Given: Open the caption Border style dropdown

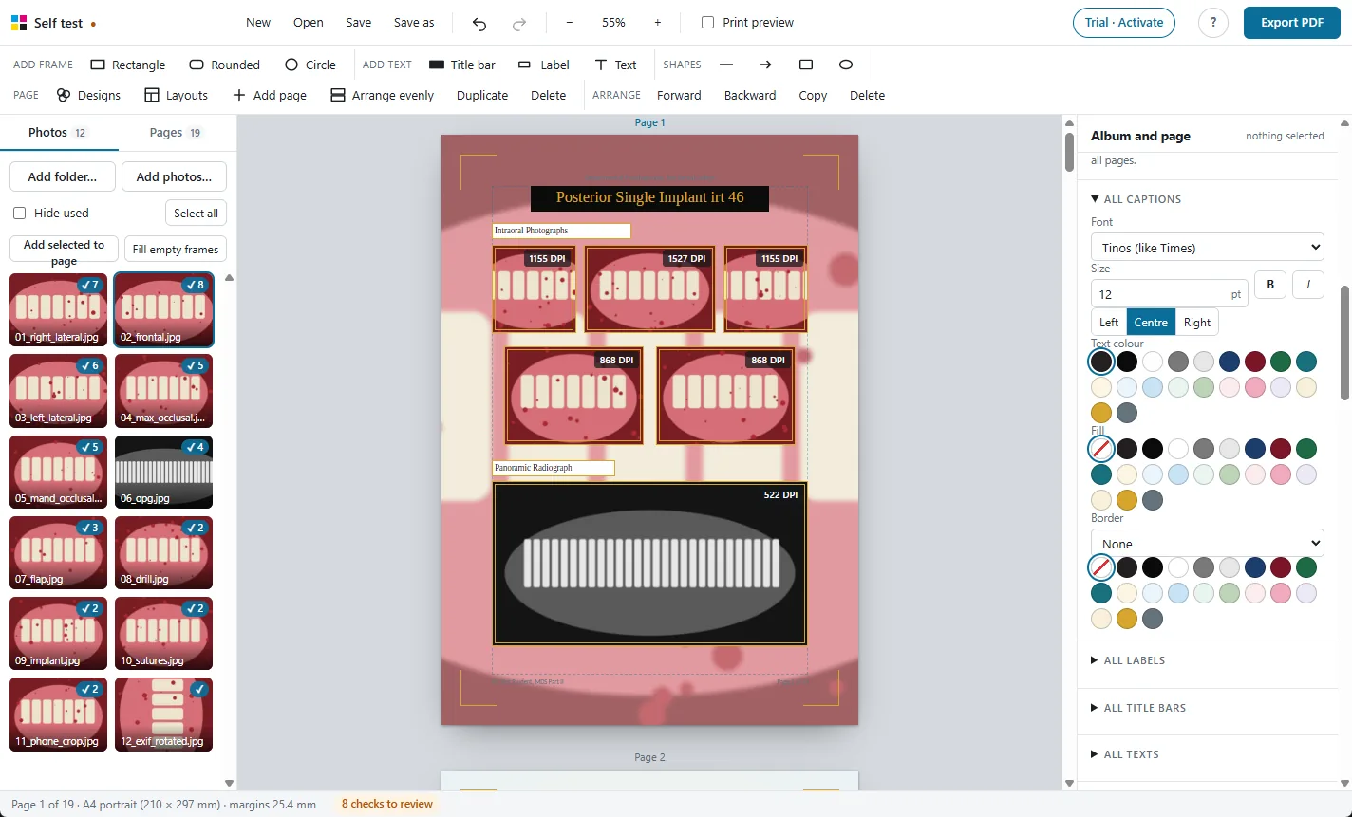Looking at the screenshot, I should (x=1208, y=543).
